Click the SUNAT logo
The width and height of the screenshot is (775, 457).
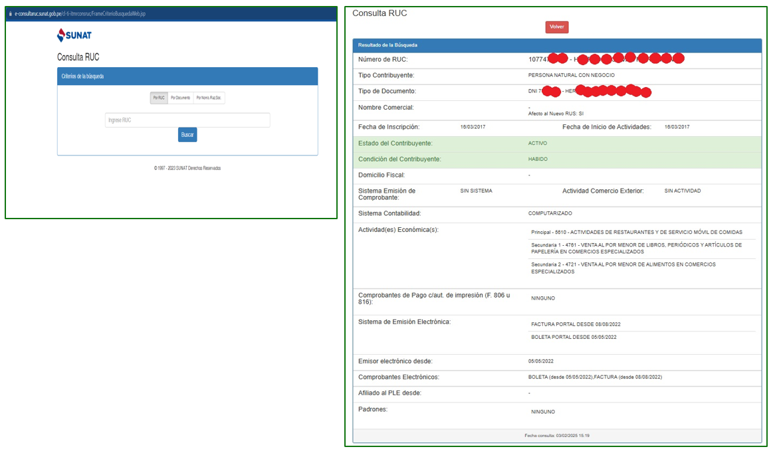click(74, 35)
